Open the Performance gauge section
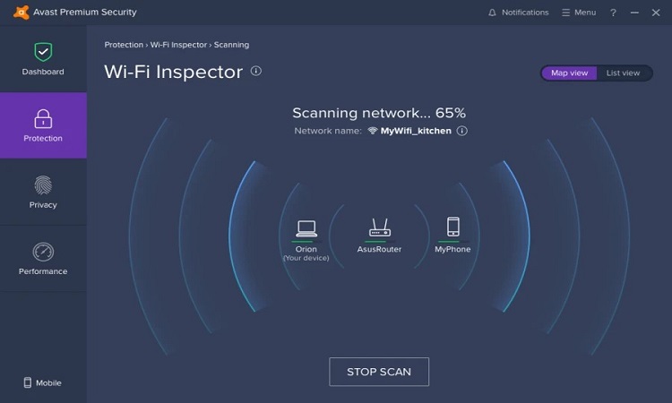This screenshot has height=403, width=672. 43,253
